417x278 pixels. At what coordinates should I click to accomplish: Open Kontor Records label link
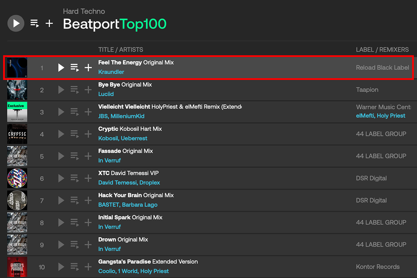[378, 267]
